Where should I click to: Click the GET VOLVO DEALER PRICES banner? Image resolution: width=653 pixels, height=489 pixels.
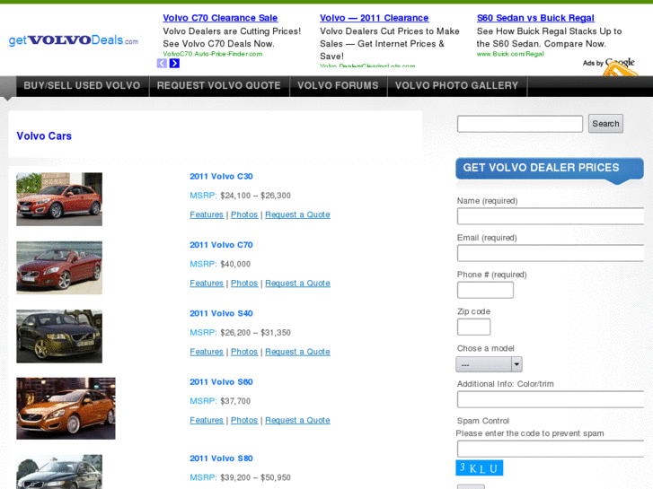(550, 169)
